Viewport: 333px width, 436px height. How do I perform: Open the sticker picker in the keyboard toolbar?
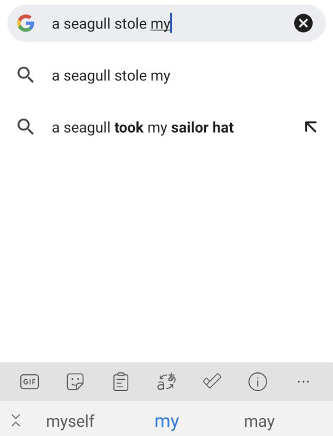pyautogui.click(x=75, y=382)
